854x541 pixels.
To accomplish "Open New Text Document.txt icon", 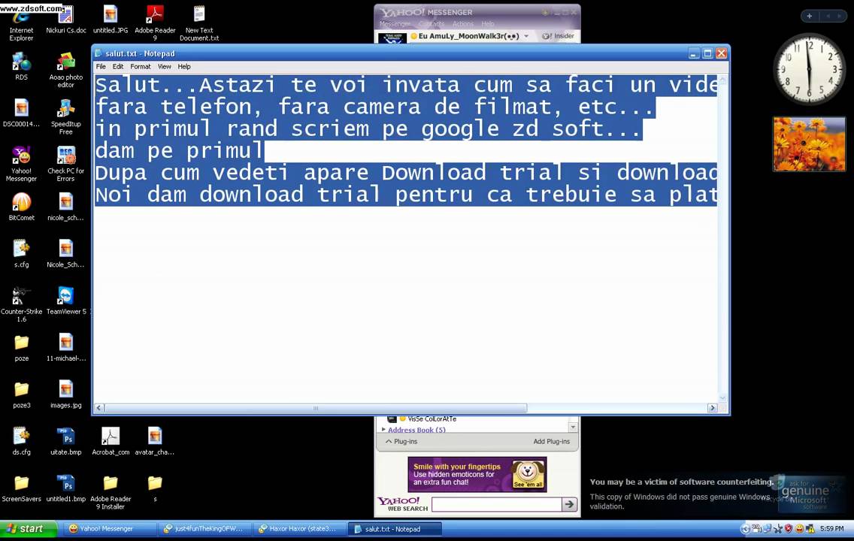I will [199, 23].
